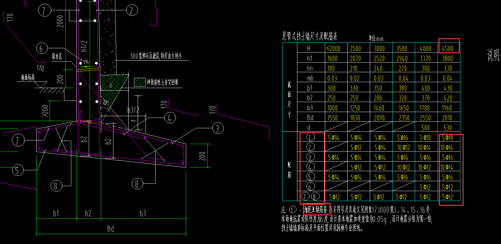Click the circled 3 callout on drawing
501x244 pixels.
tap(218, 128)
